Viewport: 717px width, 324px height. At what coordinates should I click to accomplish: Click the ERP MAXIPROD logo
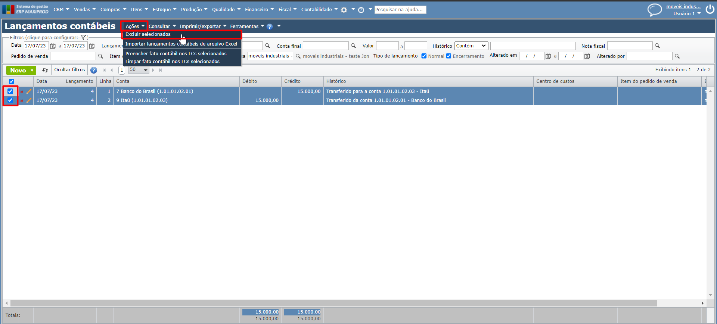[x=25, y=9]
